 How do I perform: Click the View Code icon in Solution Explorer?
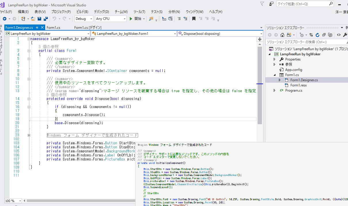point(339,35)
